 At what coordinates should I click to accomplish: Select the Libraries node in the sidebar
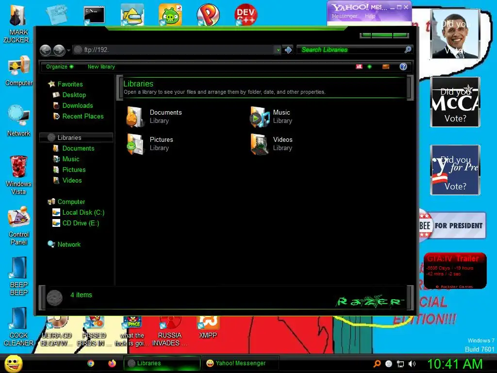[76, 137]
